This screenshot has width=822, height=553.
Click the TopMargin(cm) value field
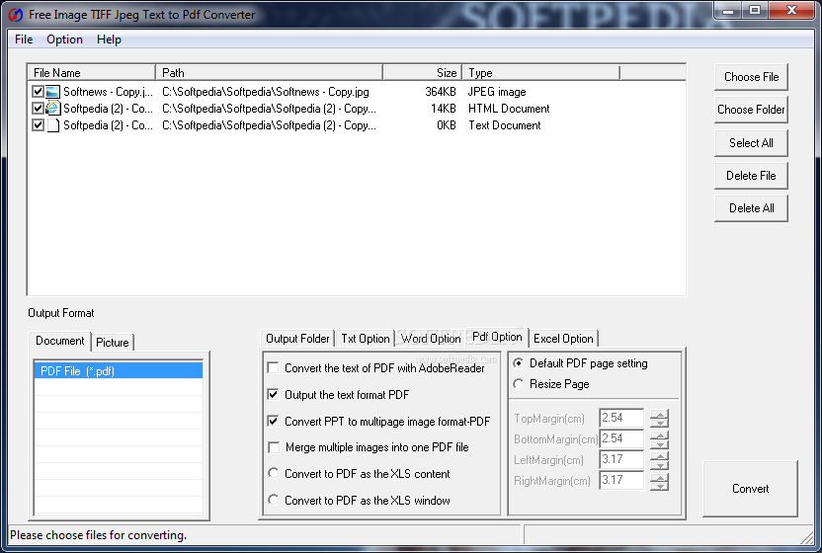click(x=621, y=419)
